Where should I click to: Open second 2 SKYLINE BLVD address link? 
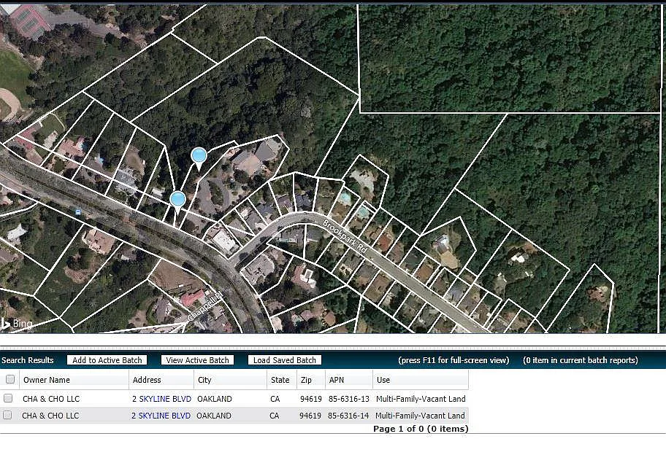tap(161, 416)
